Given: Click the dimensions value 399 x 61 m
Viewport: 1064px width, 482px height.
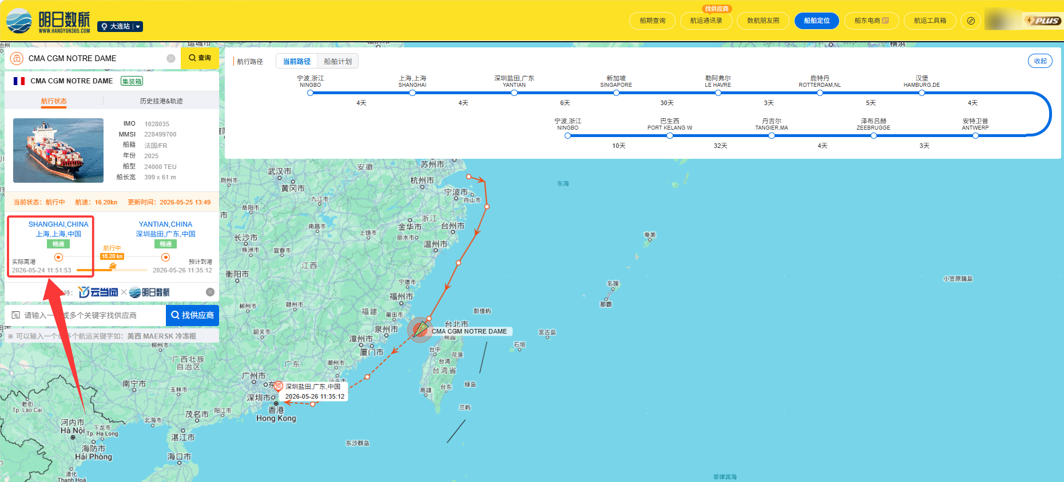Looking at the screenshot, I should [160, 177].
